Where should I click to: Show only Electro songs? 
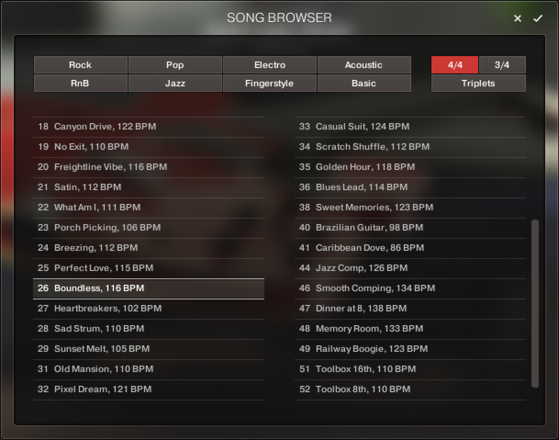tap(269, 65)
